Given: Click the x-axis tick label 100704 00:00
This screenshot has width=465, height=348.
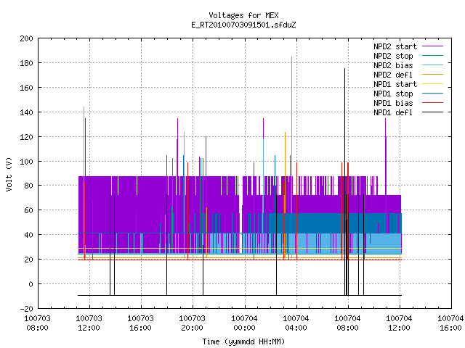Looking at the screenshot, I should (x=244, y=323).
